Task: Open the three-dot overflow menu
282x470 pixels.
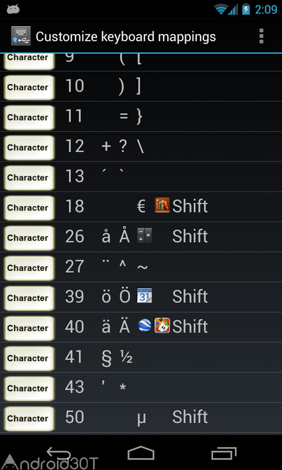Action: click(x=261, y=36)
